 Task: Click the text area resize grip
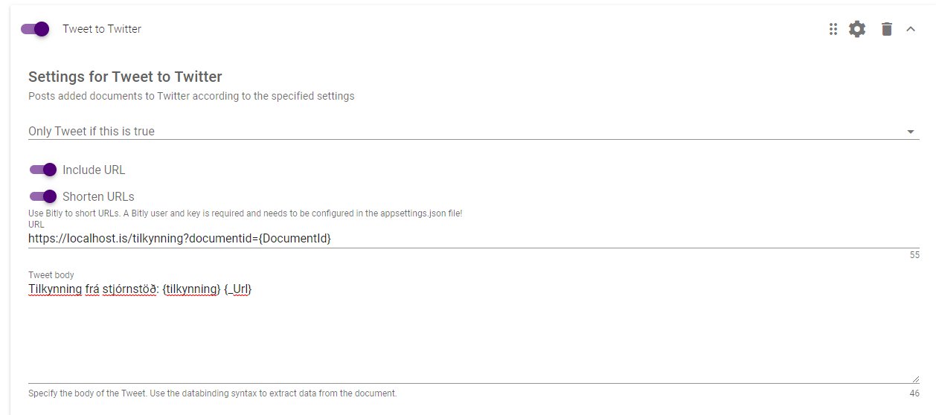pyautogui.click(x=915, y=379)
